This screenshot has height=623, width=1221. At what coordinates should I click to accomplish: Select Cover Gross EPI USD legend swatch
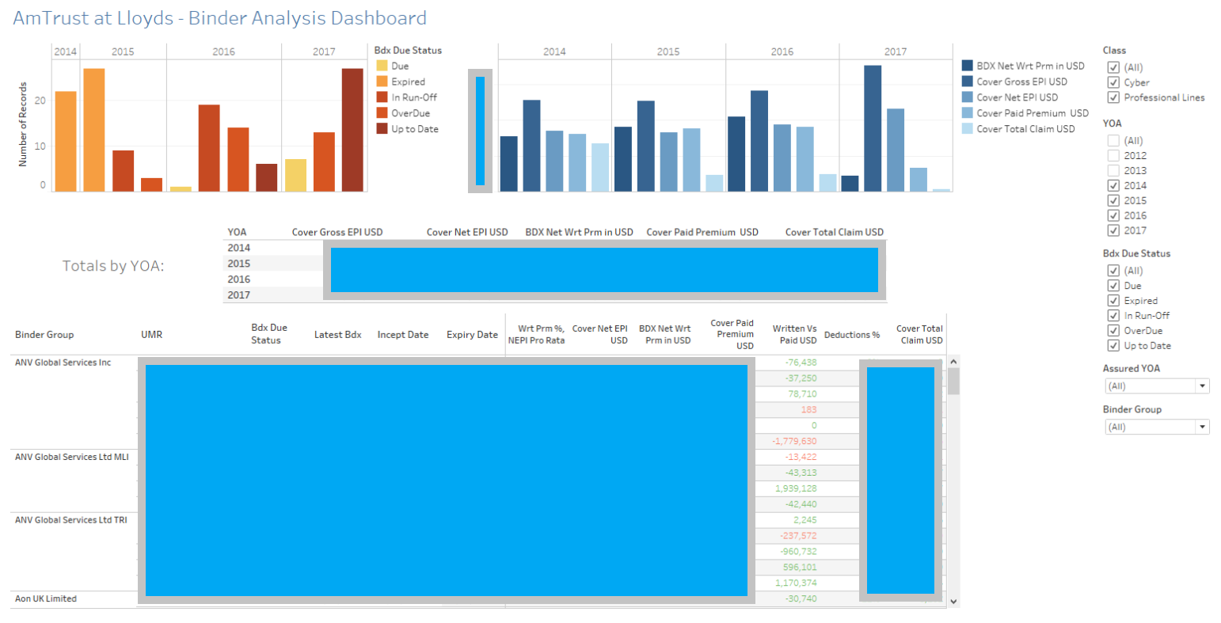[967, 82]
